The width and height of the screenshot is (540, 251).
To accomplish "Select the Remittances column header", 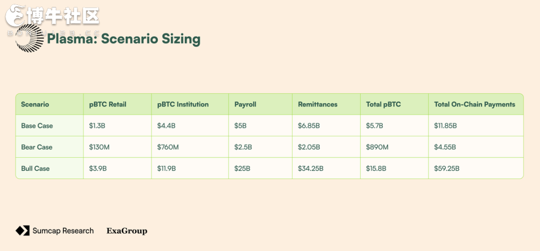I will 317,104.
